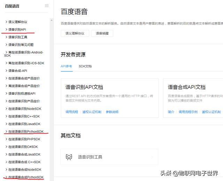Open 语音识别极速版API in the sidebar
The width and height of the screenshot is (223, 181).
pos(22,94)
